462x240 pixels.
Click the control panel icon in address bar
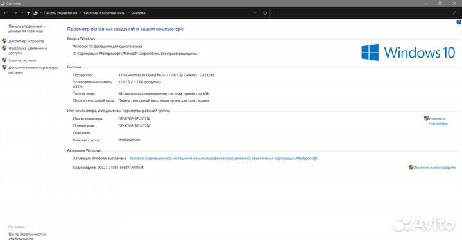pos(36,13)
